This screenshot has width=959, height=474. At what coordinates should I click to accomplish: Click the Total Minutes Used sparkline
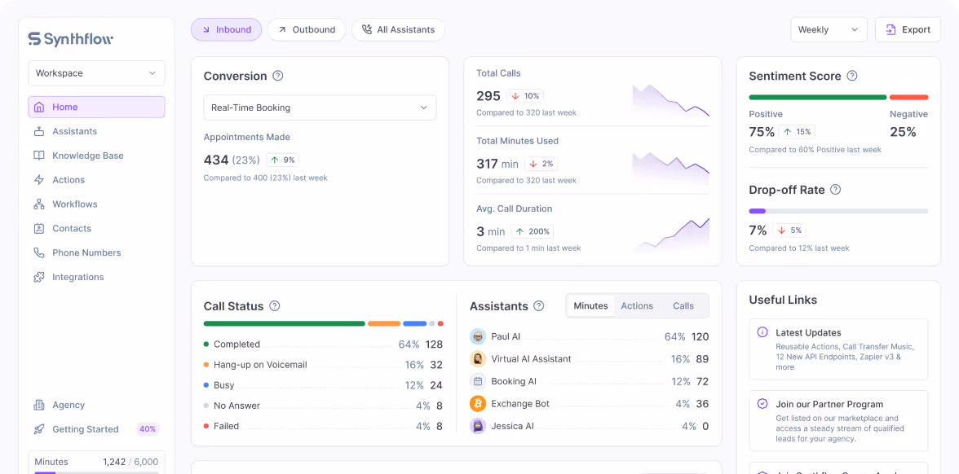click(x=671, y=168)
